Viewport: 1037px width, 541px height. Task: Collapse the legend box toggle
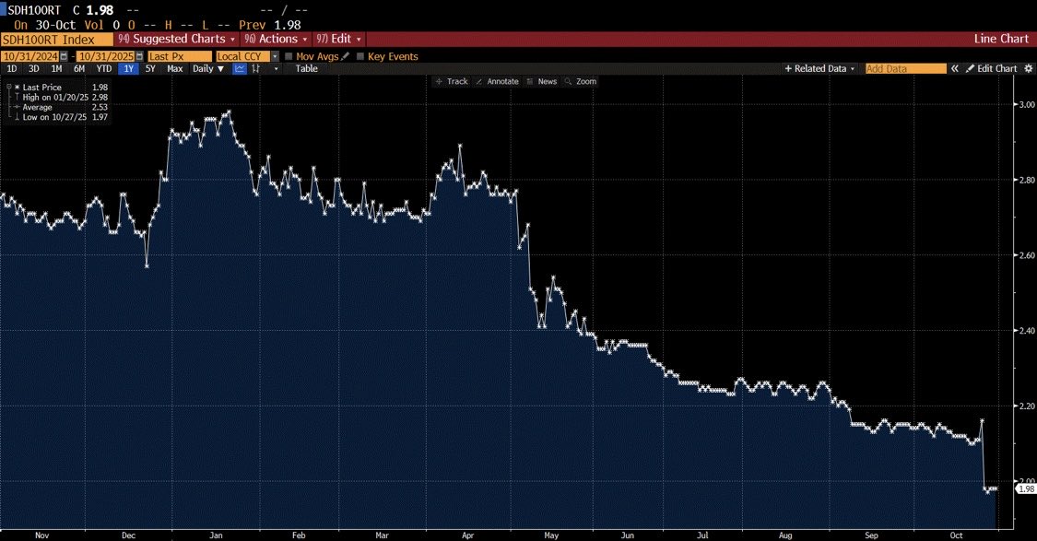pyautogui.click(x=8, y=88)
